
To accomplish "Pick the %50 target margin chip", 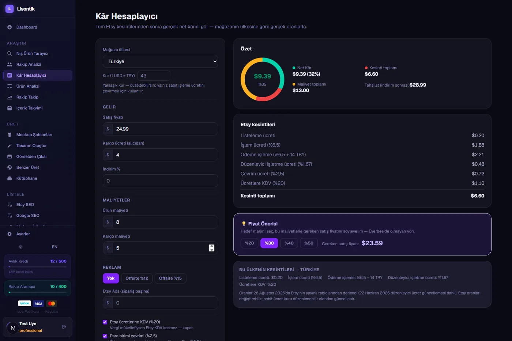I will (x=309, y=243).
